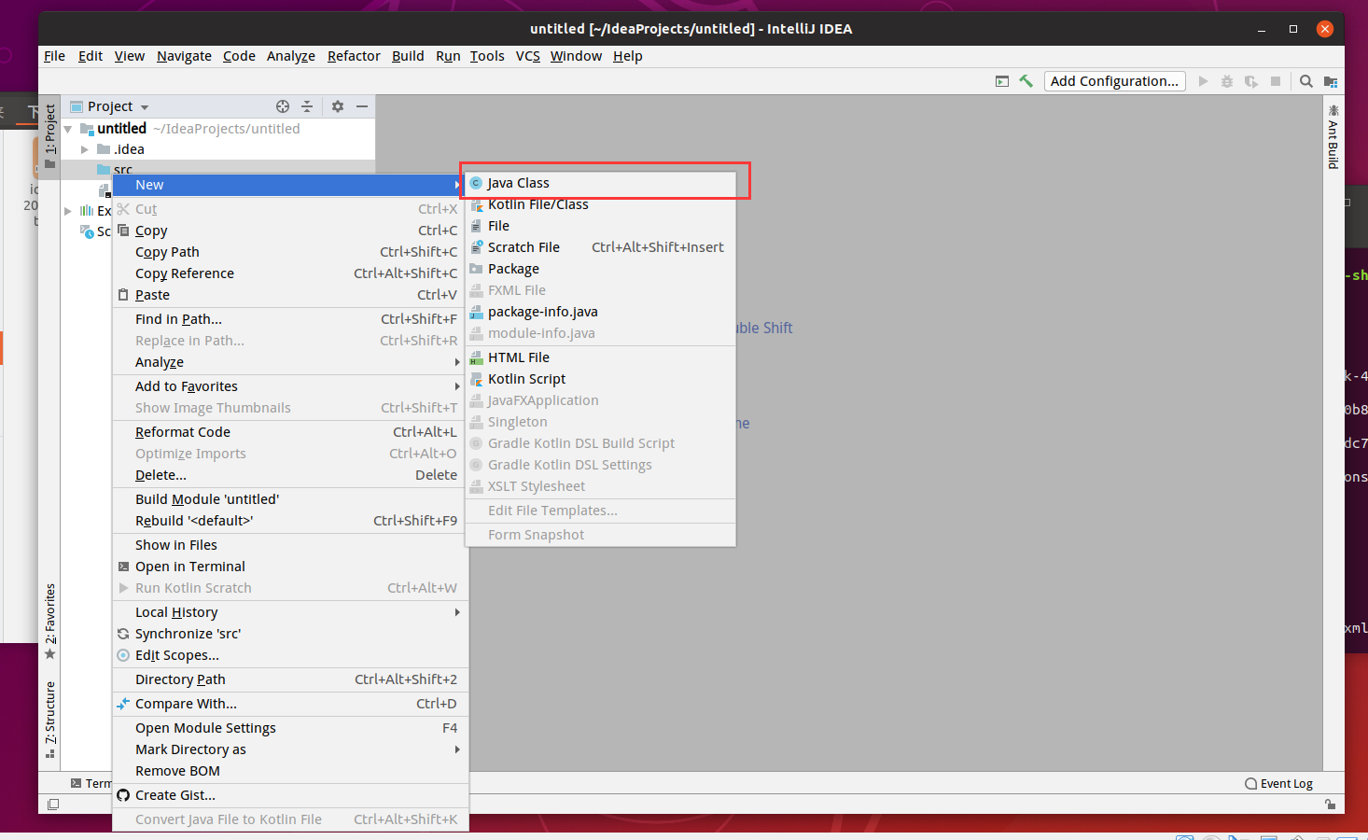Open the Refactor menu
The height and width of the screenshot is (840, 1368).
point(354,56)
